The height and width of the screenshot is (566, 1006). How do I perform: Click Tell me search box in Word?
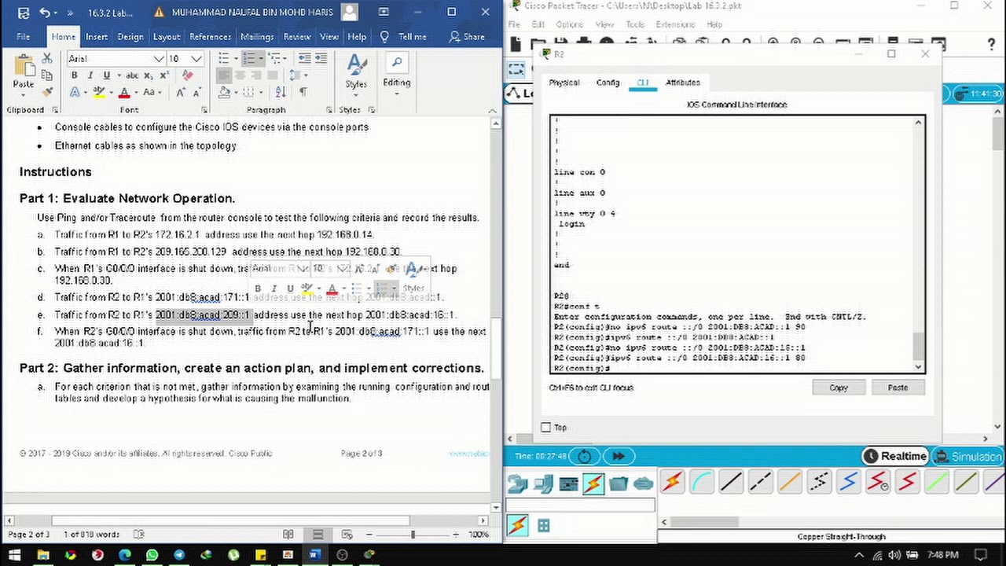404,36
